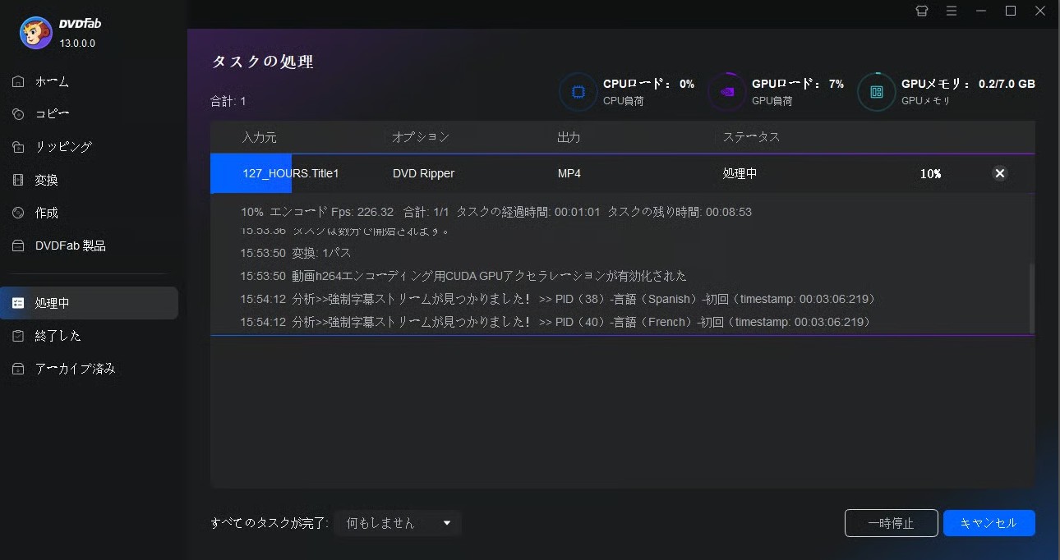
Task: Open DVDFab 製品 page
Action: pyautogui.click(x=70, y=246)
